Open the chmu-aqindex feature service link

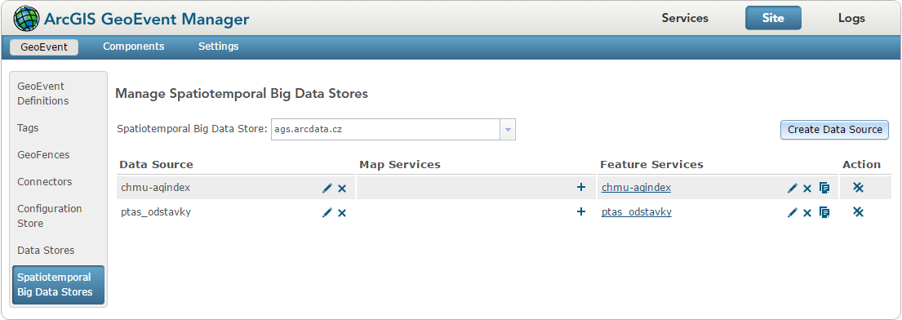(636, 188)
